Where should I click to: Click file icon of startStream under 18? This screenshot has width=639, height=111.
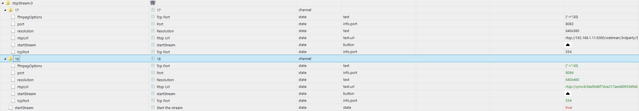coord(13,93)
